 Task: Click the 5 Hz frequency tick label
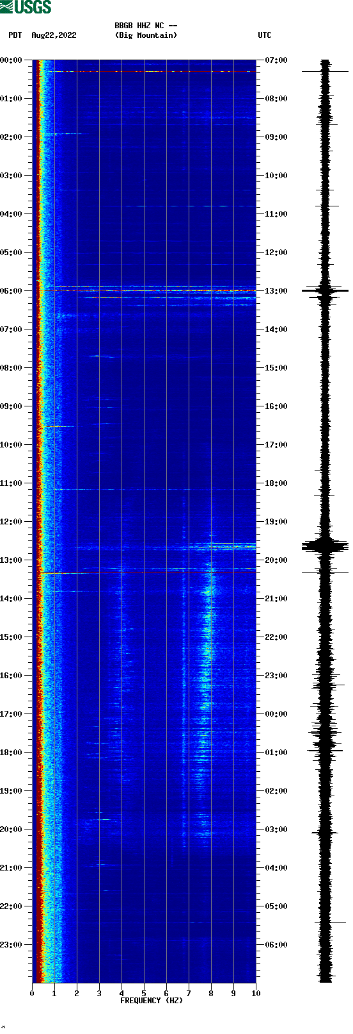coord(144,994)
